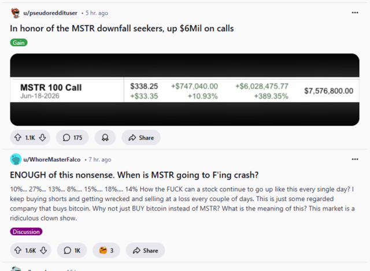Click the purple Discussion flair tag
Screen dimensions: 370x271
click(x=26, y=232)
